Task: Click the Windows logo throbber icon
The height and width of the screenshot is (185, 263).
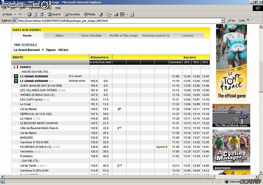Action: (x=258, y=8)
